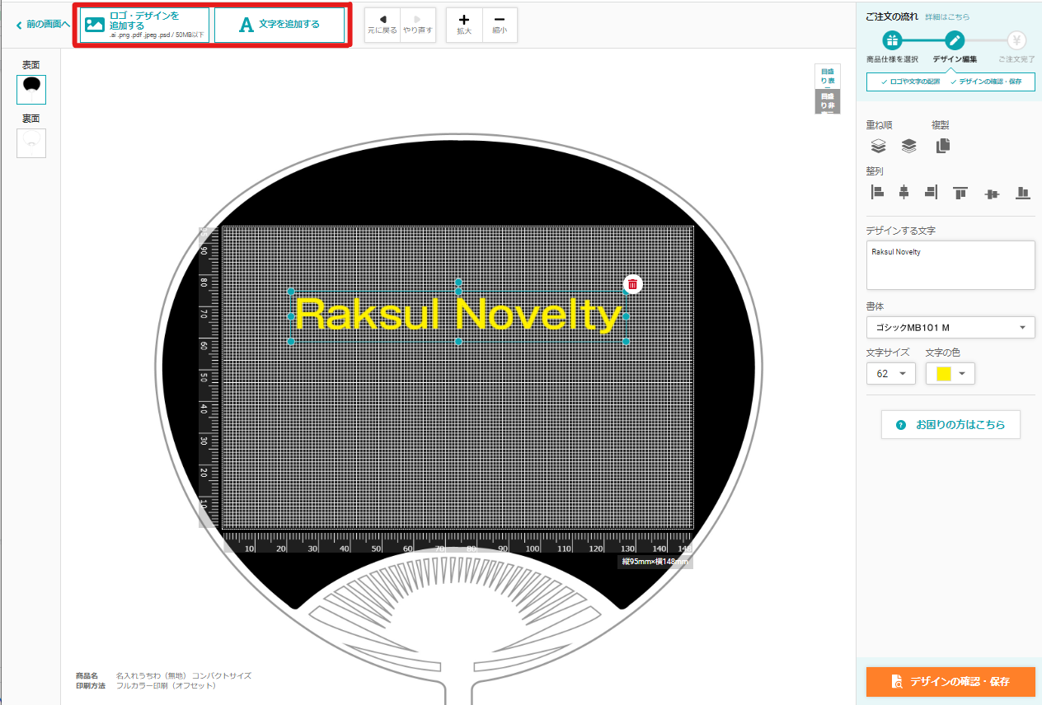The height and width of the screenshot is (705, 1042).
Task: Click the orange デザインの確認・保存 button
Action: tap(950, 682)
